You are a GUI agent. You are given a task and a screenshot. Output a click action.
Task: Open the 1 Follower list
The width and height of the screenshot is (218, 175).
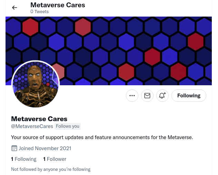(54, 159)
